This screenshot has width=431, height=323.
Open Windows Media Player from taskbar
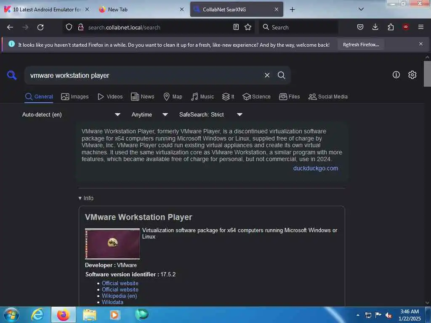pyautogui.click(x=114, y=315)
